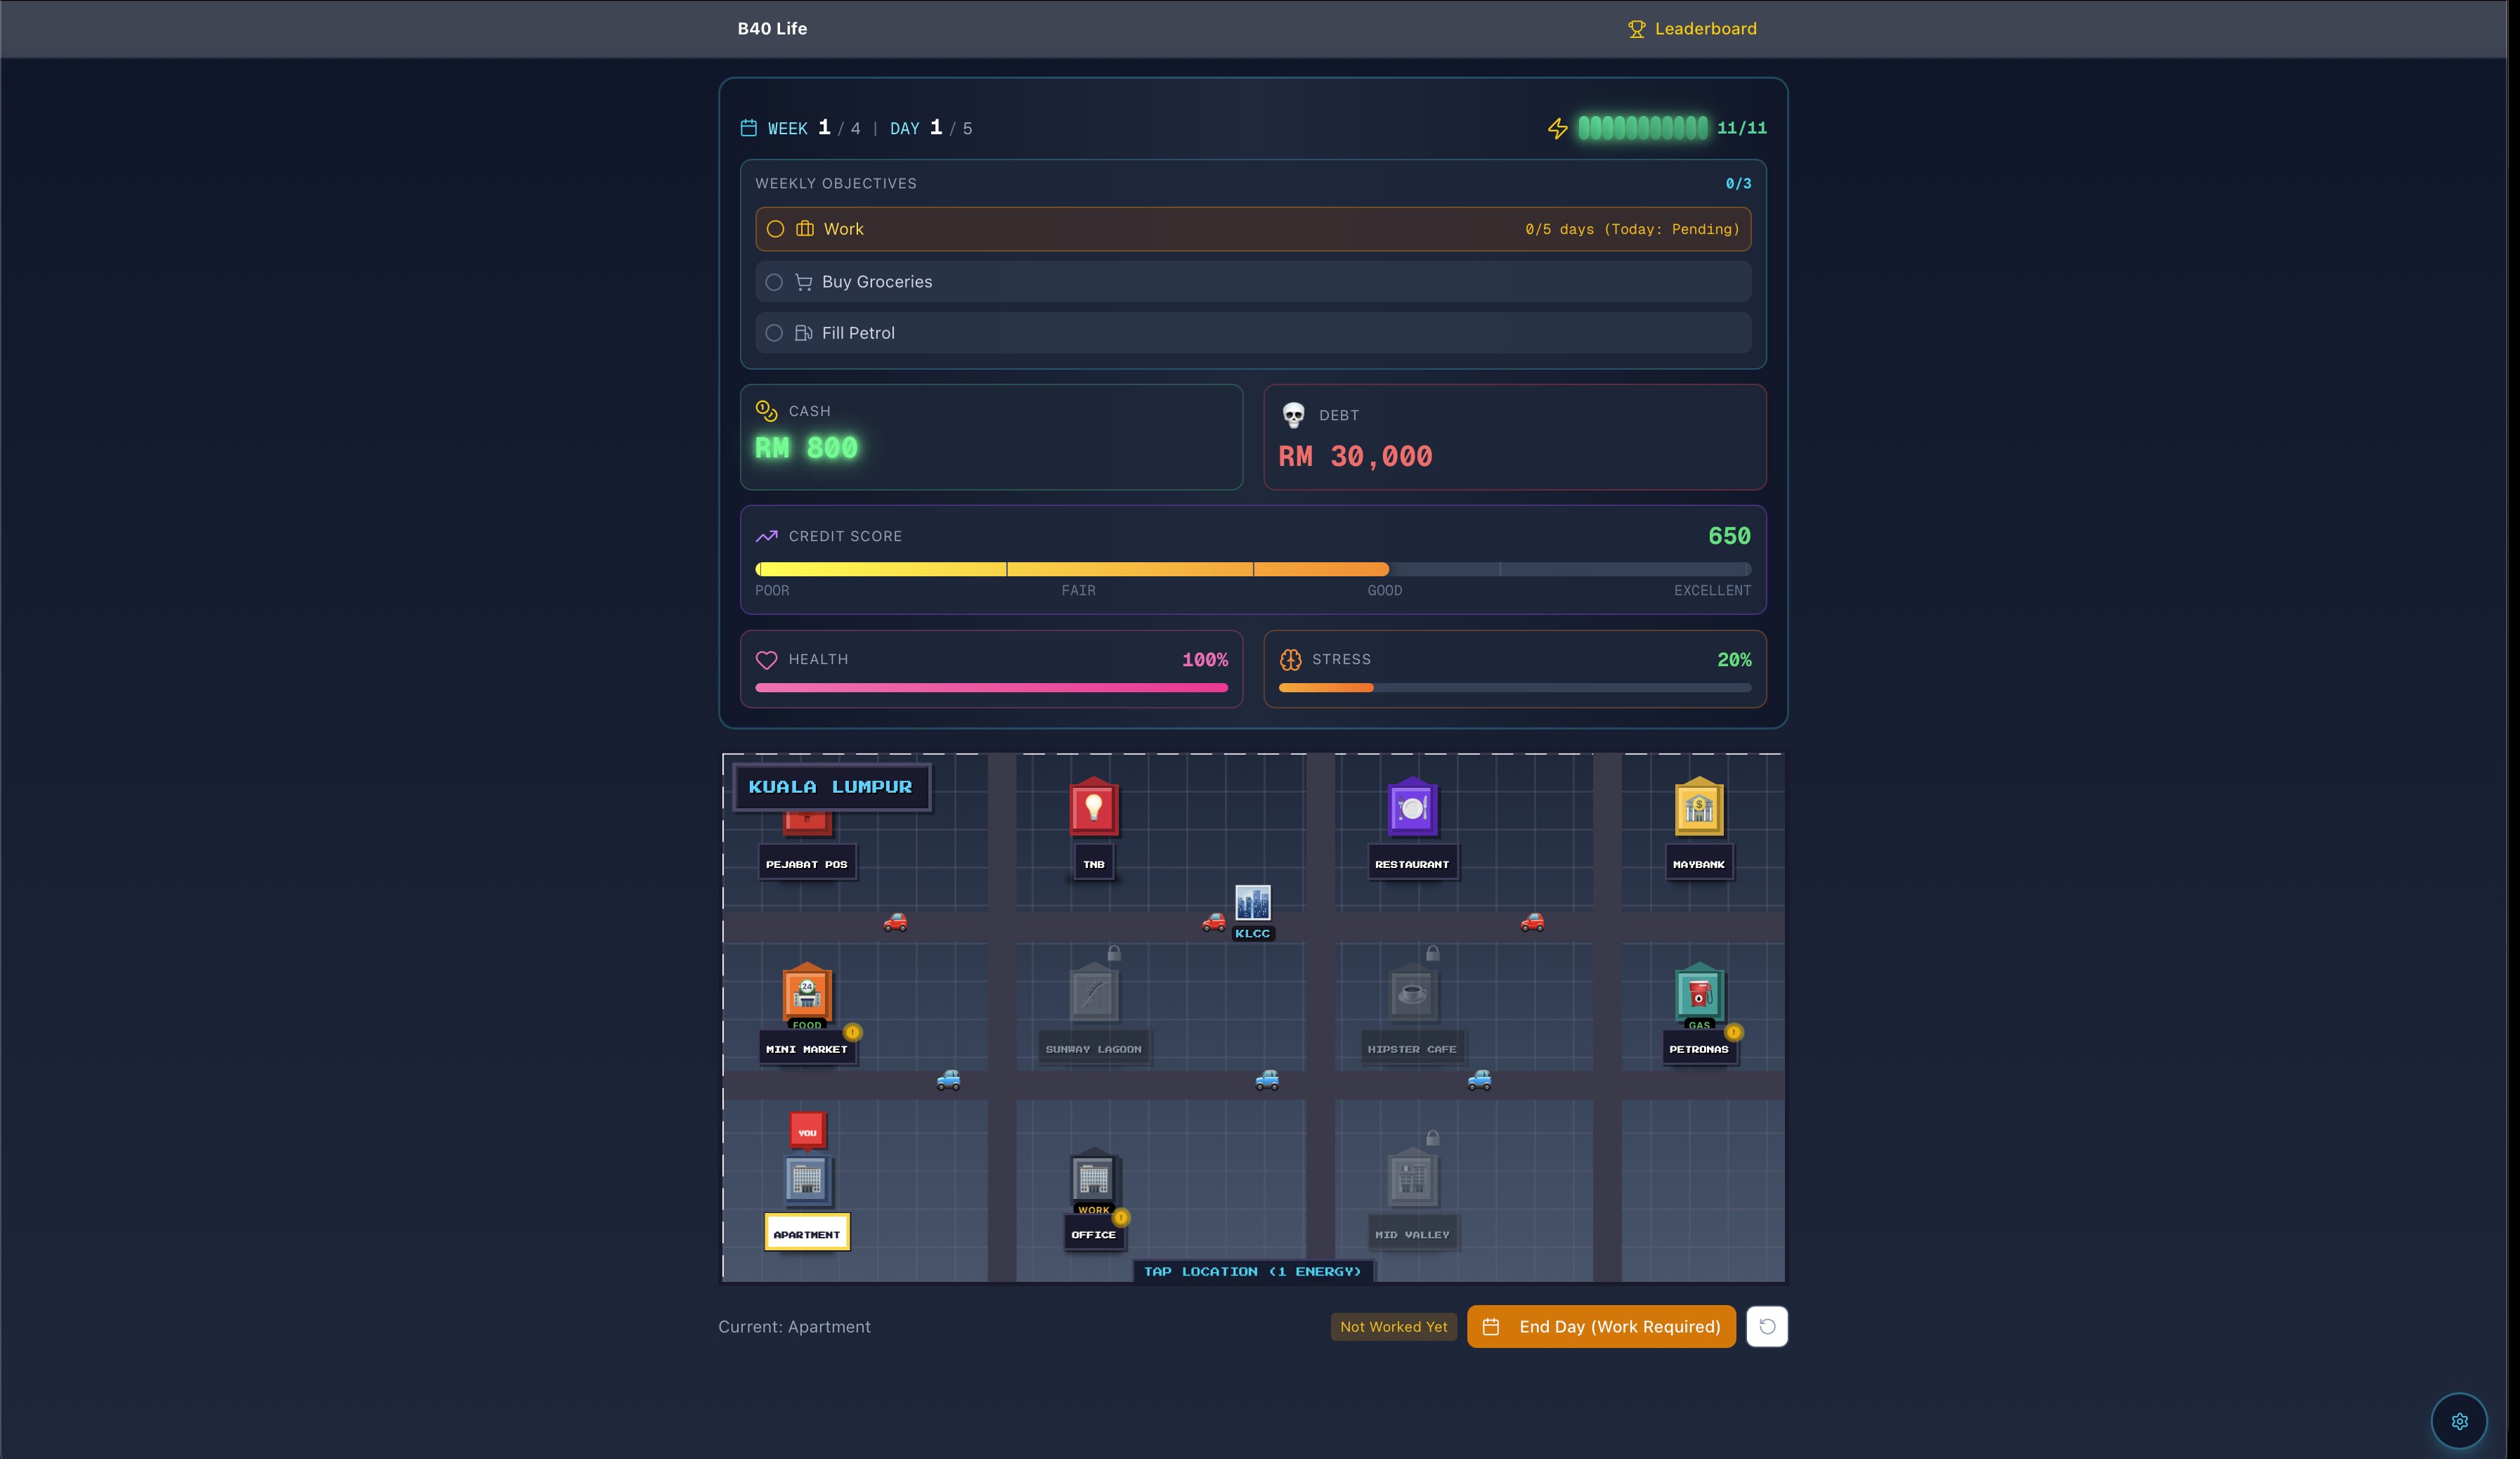The height and width of the screenshot is (1459, 2520).
Task: Click the Work objective circle
Action: click(x=775, y=229)
